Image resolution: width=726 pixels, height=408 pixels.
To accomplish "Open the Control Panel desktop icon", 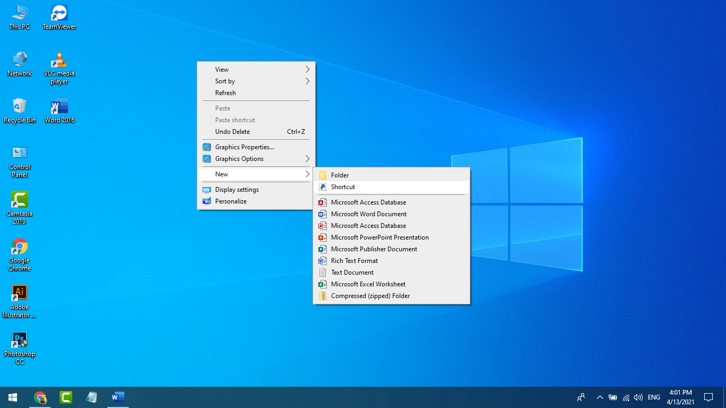I will click(20, 161).
